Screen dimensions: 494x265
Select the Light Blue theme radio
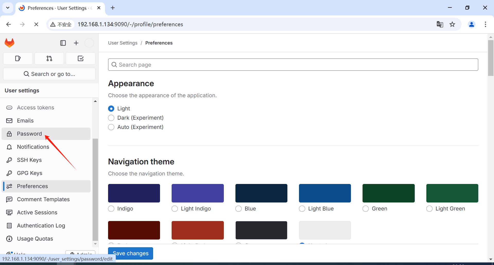pos(302,209)
